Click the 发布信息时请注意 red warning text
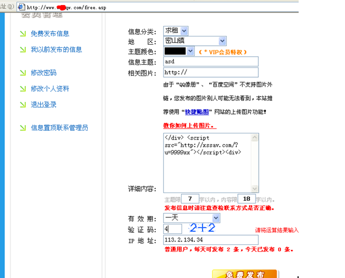345x278 pixels. (219, 208)
